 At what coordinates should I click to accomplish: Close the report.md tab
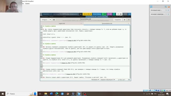pyautogui.click(x=81, y=23)
